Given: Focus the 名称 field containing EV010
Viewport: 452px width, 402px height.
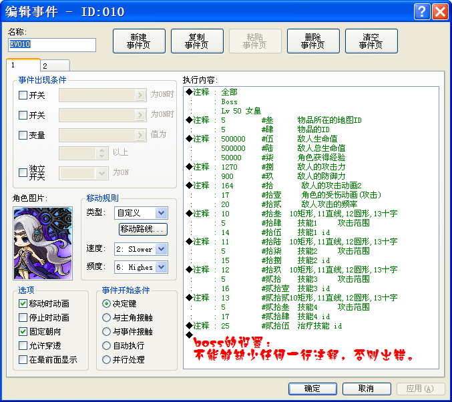Looking at the screenshot, I should [x=52, y=45].
